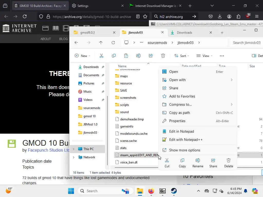
Task: Select the voice_ban.dt file
Action: pyautogui.click(x=129, y=162)
